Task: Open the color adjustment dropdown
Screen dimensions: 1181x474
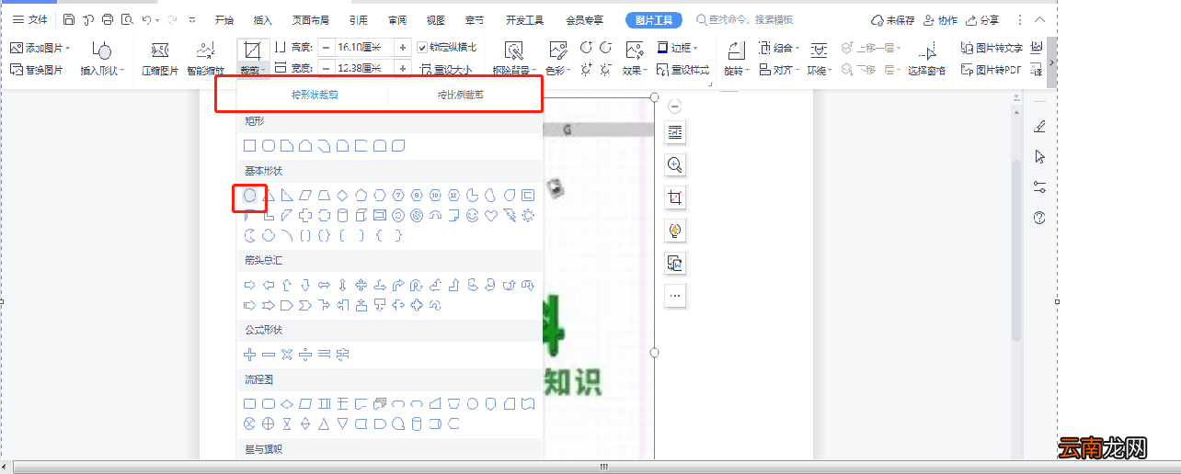Action: (x=570, y=71)
